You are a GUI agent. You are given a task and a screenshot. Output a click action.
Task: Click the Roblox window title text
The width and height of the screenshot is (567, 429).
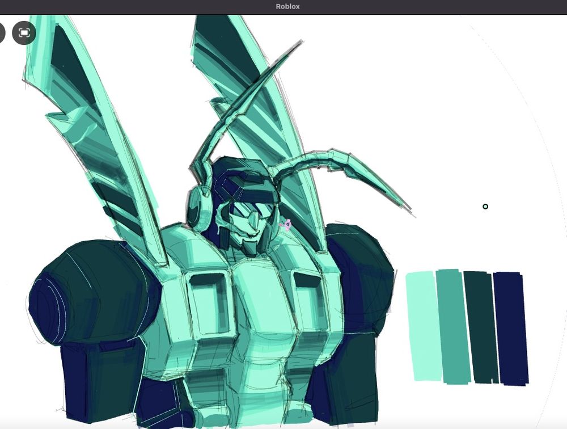pyautogui.click(x=287, y=6)
